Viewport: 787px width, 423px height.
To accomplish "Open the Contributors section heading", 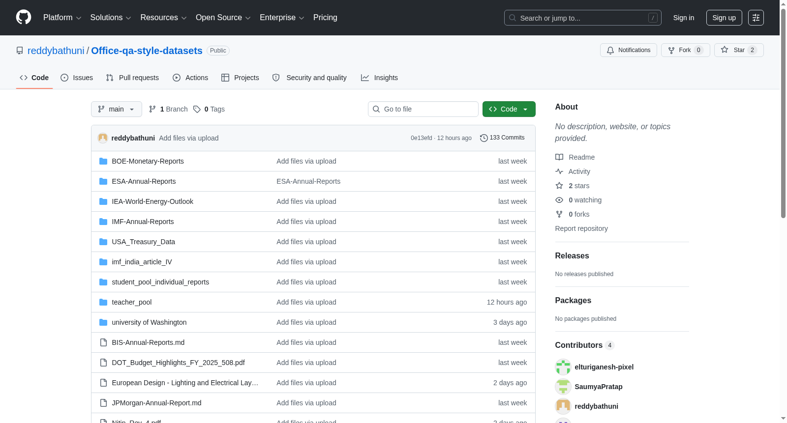I will point(584,345).
